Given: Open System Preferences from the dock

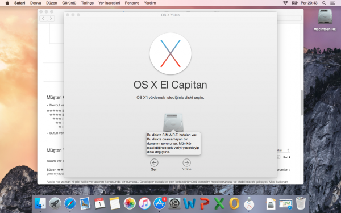Looking at the screenshot, I should coord(174,204).
